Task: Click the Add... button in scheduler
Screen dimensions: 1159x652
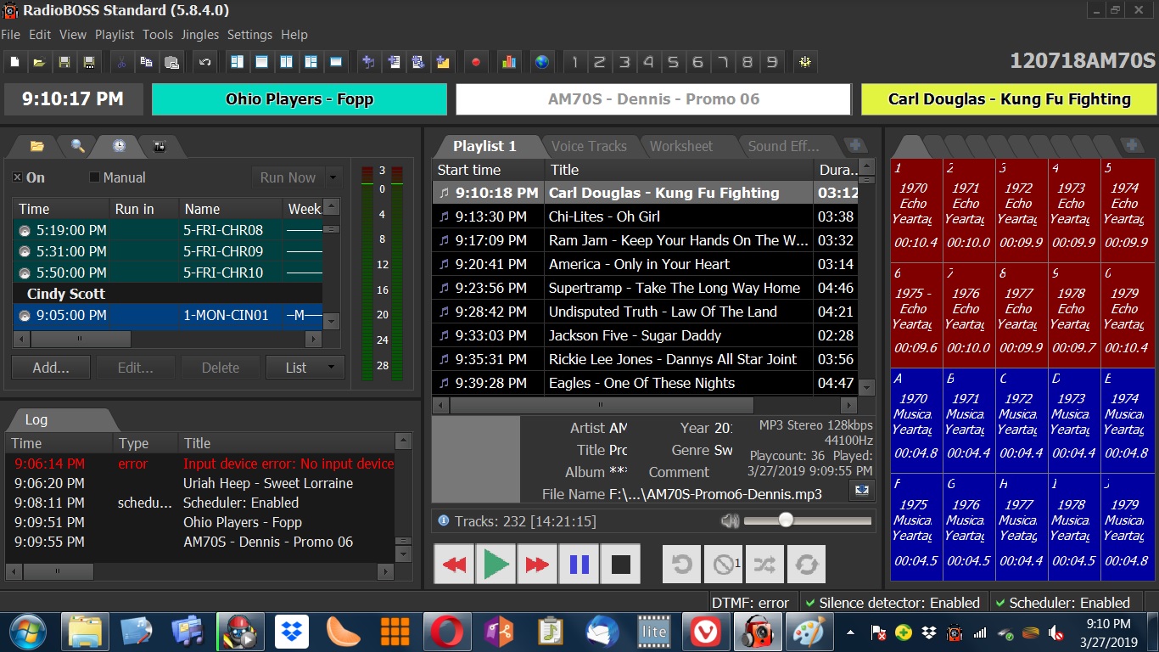Action: pos(51,368)
